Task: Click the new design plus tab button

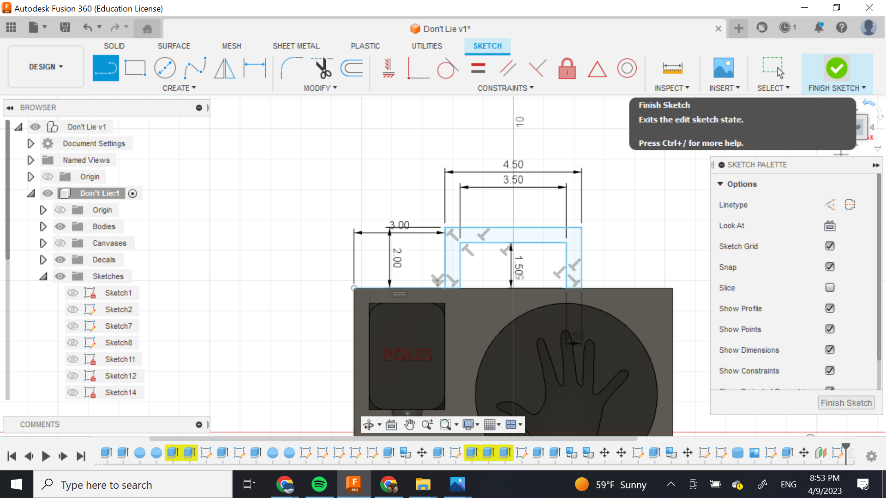Action: 738,28
